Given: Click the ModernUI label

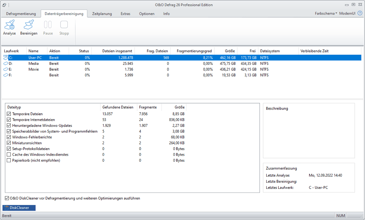Looking at the screenshot, I should click(x=347, y=13).
